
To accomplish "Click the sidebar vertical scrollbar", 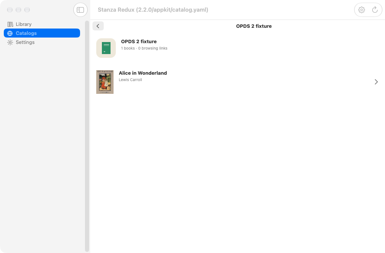I will tap(87, 136).
